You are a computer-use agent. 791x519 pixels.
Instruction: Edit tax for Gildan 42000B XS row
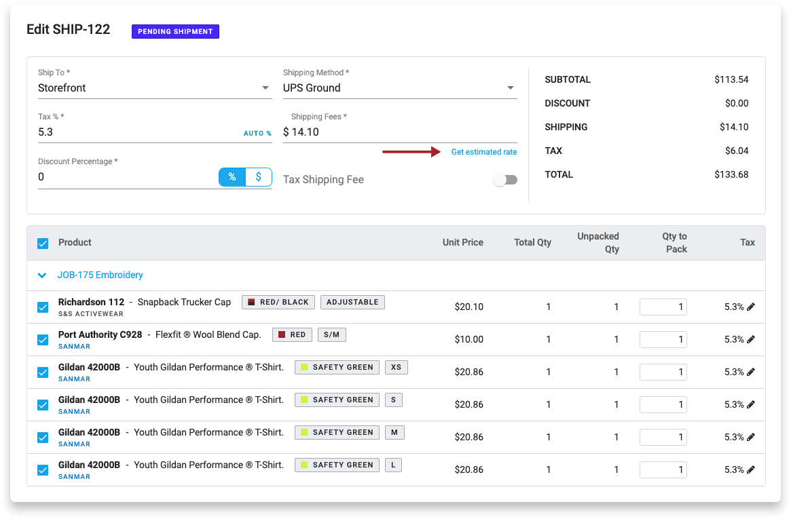click(x=751, y=372)
